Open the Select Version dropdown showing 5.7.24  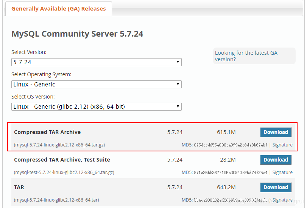tap(97, 62)
